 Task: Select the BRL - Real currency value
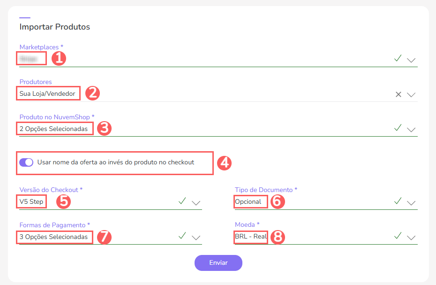[x=251, y=237]
